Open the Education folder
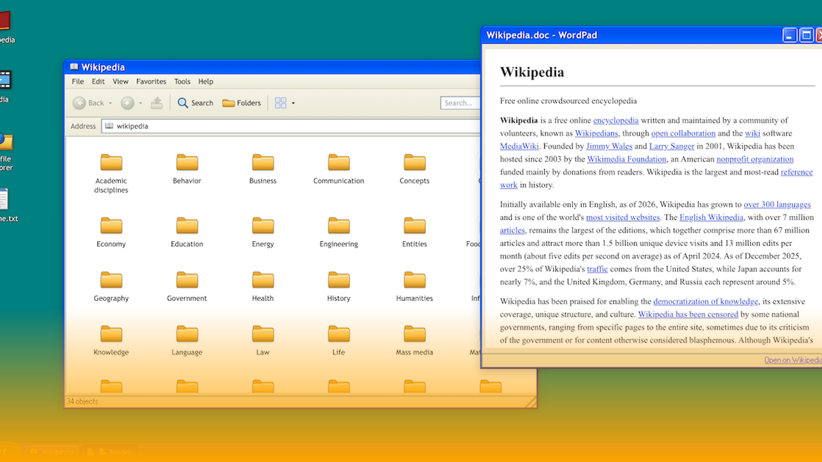The image size is (822, 462). pos(187,232)
